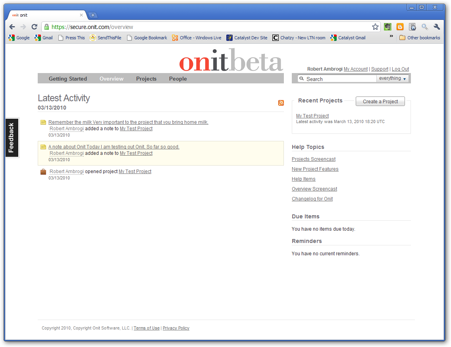Open Chatzy - New LTN room bookmark
This screenshot has height=347, width=451.
[299, 38]
